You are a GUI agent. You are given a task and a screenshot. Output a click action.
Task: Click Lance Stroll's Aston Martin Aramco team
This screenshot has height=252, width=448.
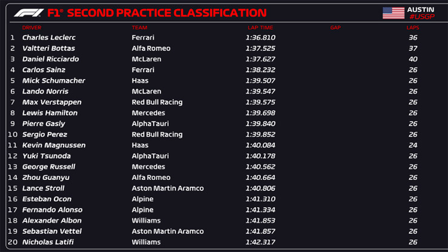168,188
